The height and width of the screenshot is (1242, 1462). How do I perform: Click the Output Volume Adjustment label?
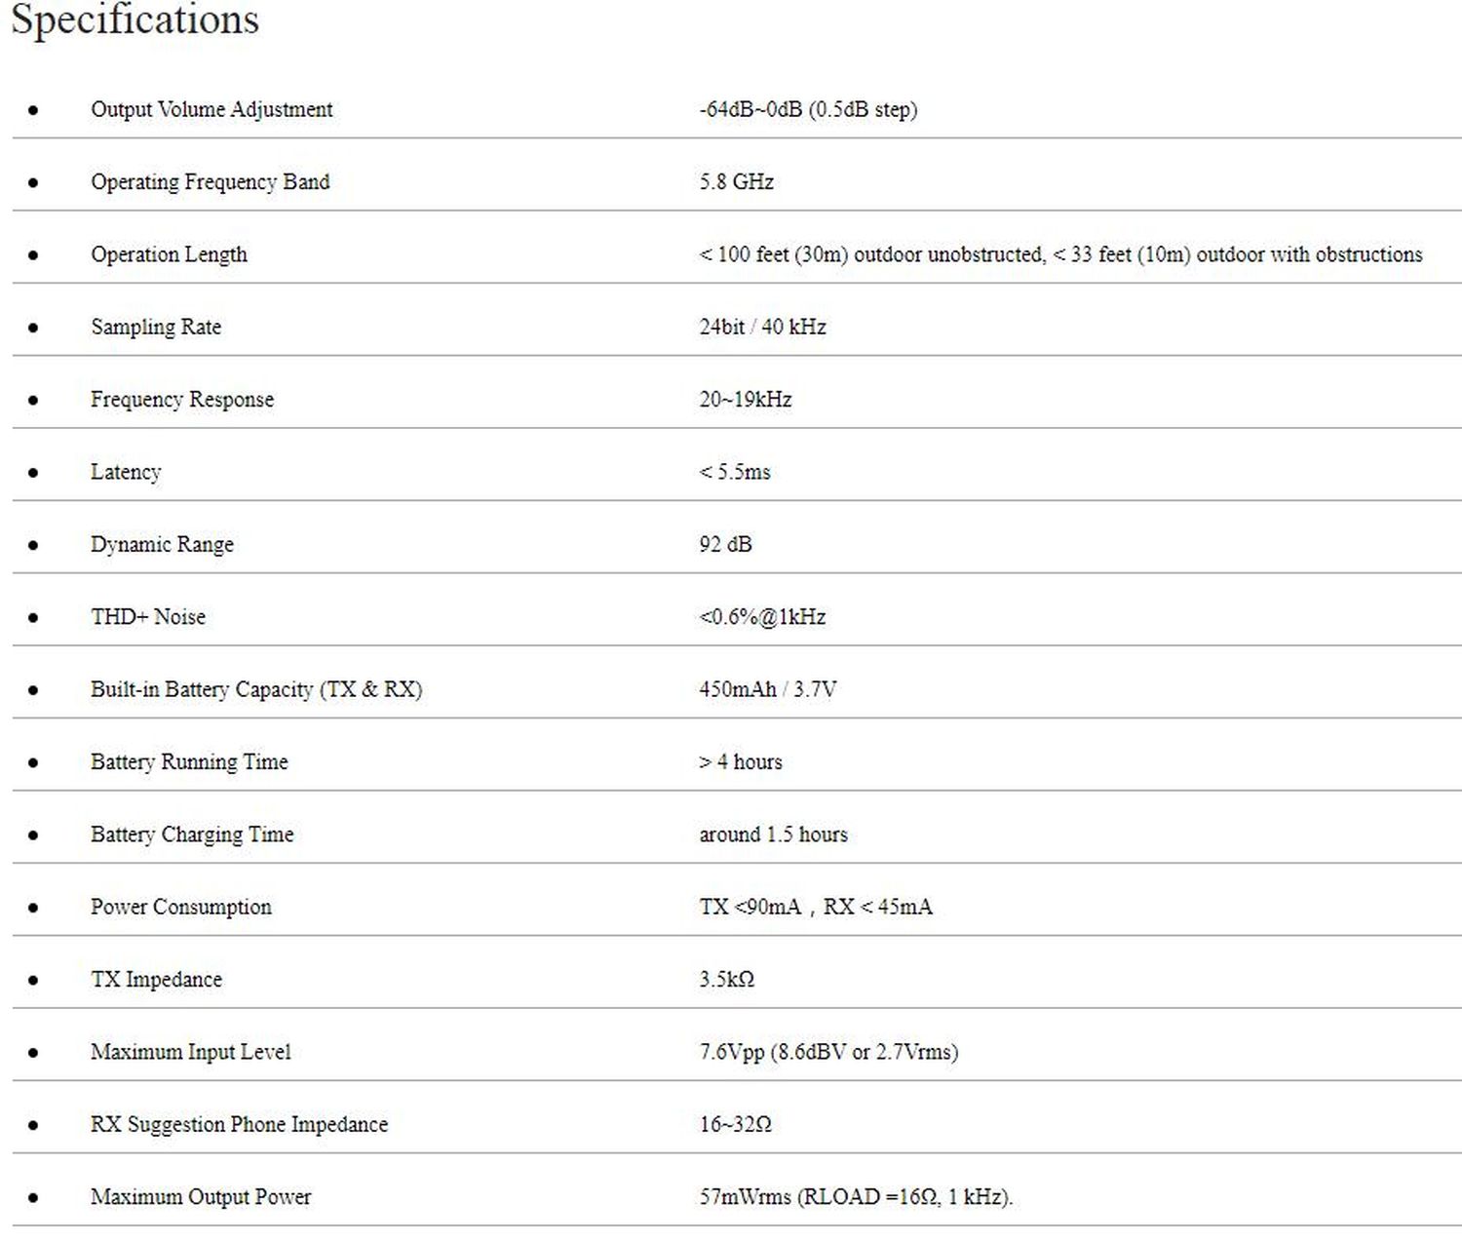click(212, 109)
